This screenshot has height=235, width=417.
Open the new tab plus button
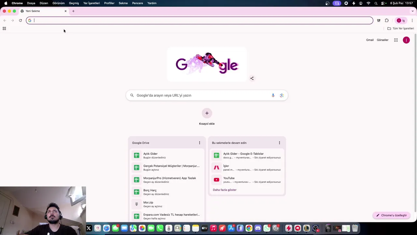[73, 11]
